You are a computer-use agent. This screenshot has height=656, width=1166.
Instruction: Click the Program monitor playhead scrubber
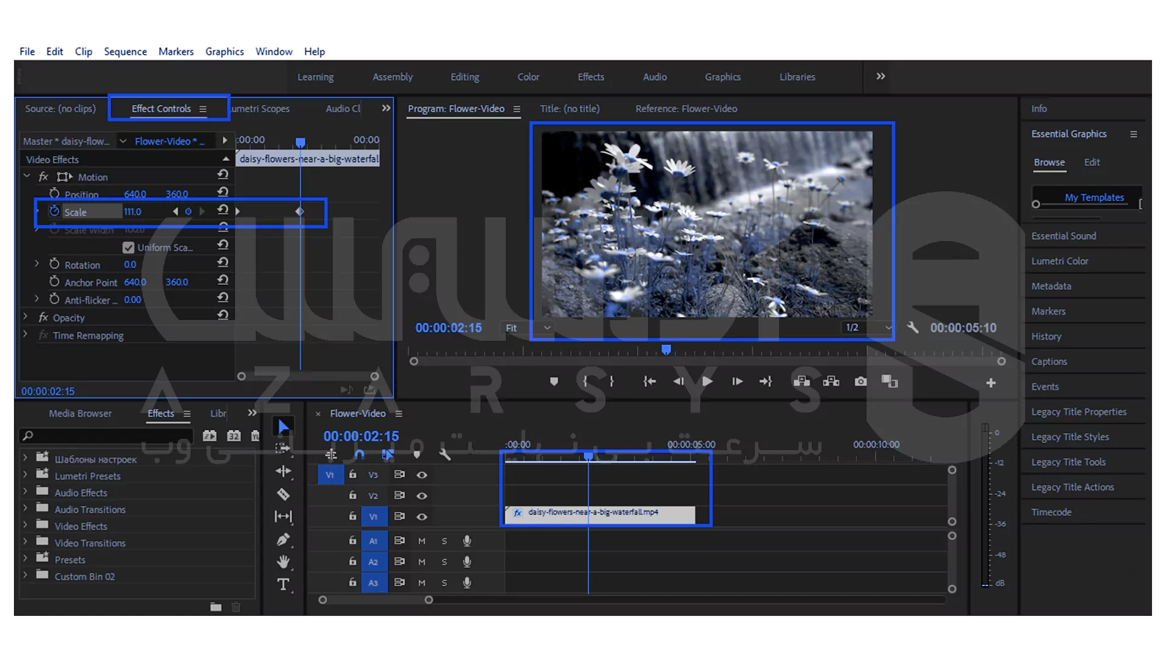pos(666,350)
